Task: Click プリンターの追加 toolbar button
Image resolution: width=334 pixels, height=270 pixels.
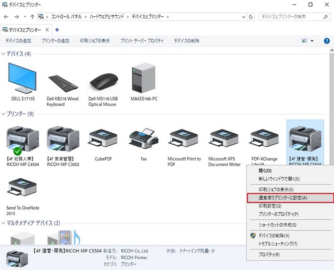Action: (x=55, y=41)
